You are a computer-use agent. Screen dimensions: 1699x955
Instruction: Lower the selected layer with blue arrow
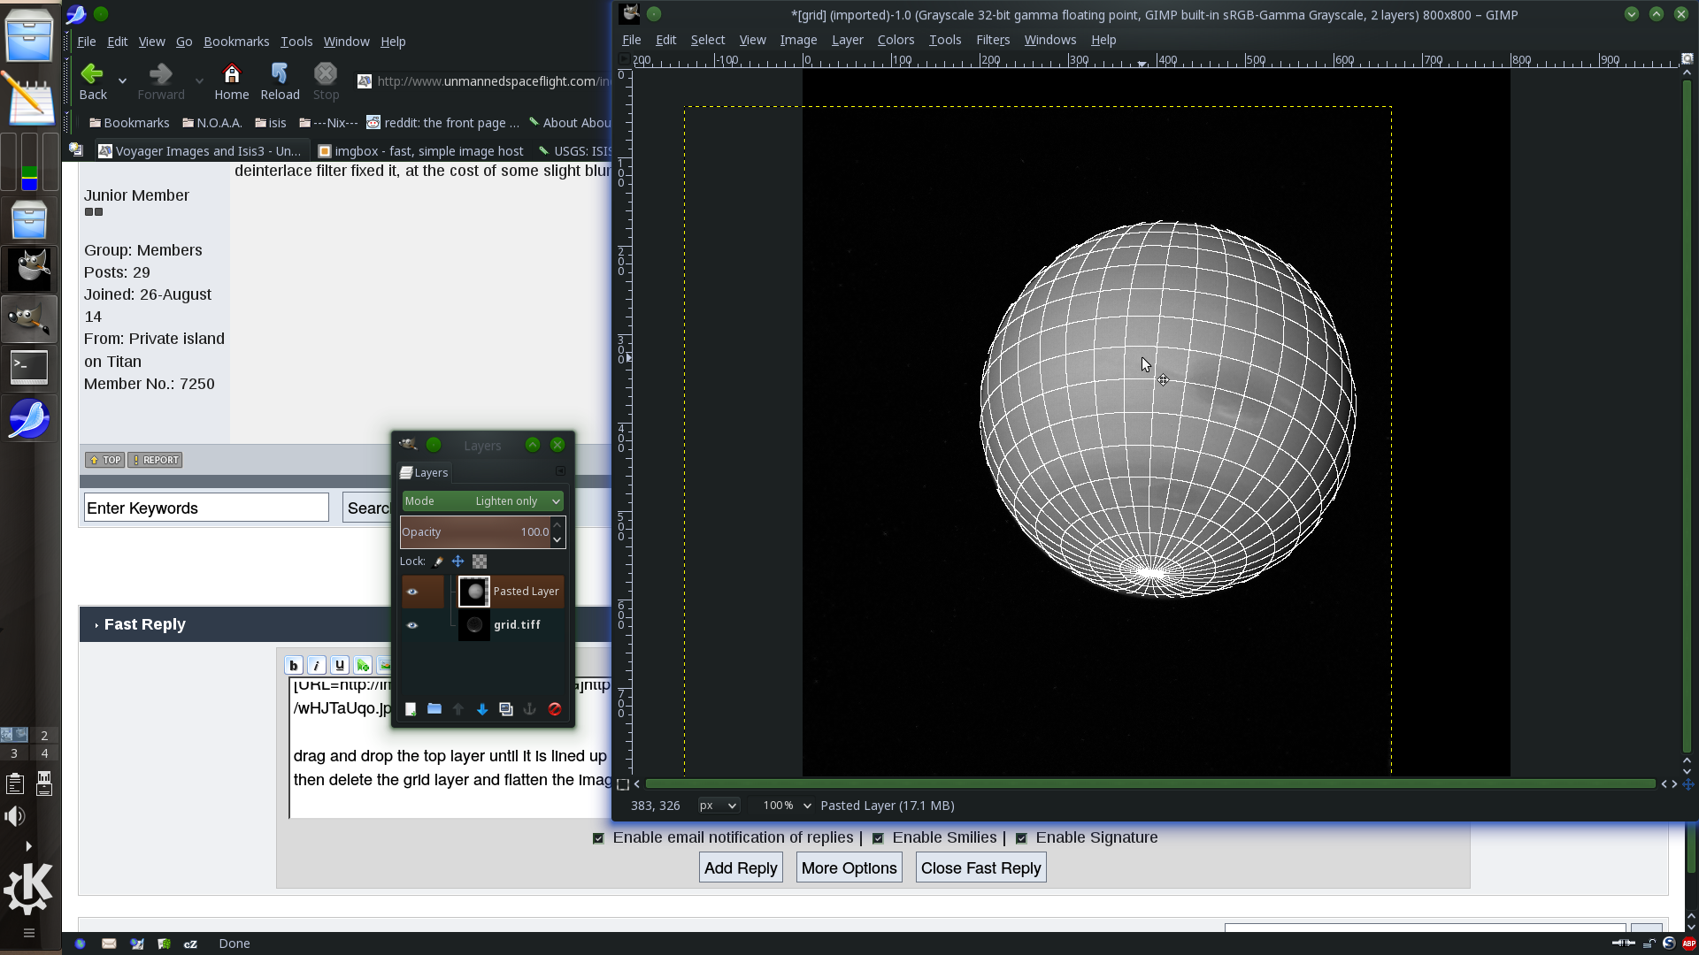click(x=482, y=709)
